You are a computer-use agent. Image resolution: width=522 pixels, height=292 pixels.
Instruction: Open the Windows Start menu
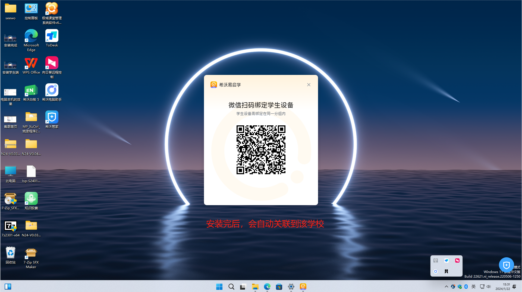[219, 287]
